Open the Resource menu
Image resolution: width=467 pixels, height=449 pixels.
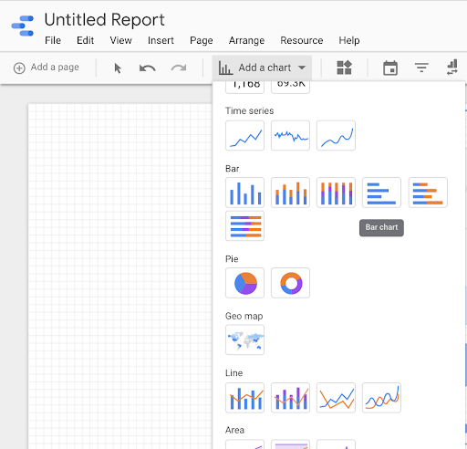point(302,40)
